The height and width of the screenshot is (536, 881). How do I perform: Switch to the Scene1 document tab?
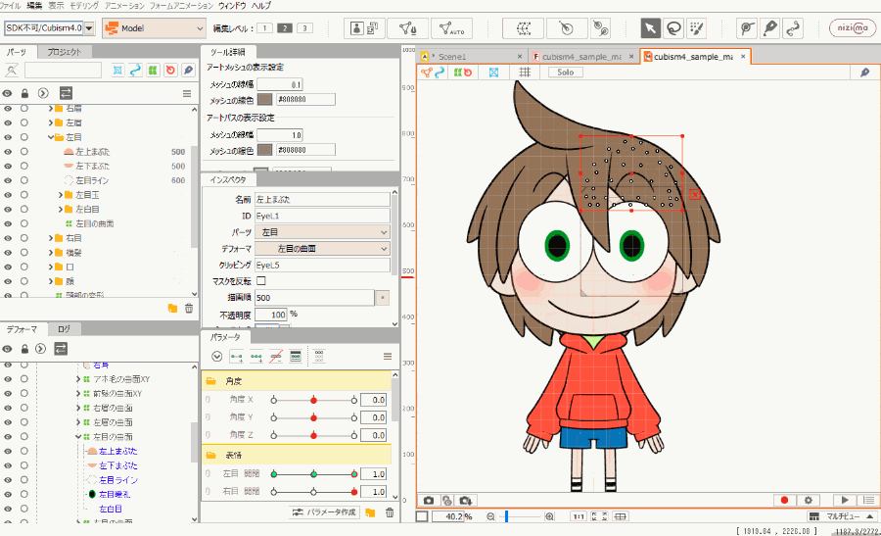point(472,56)
